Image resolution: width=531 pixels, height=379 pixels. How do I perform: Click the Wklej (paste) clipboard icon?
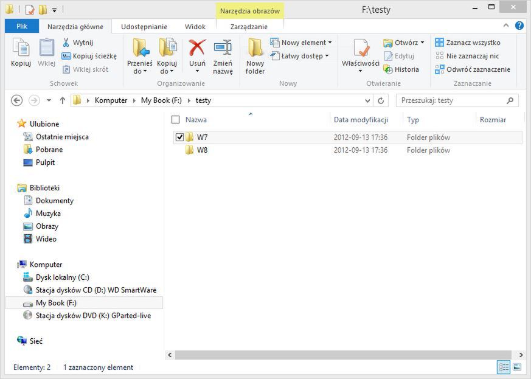pos(46,47)
